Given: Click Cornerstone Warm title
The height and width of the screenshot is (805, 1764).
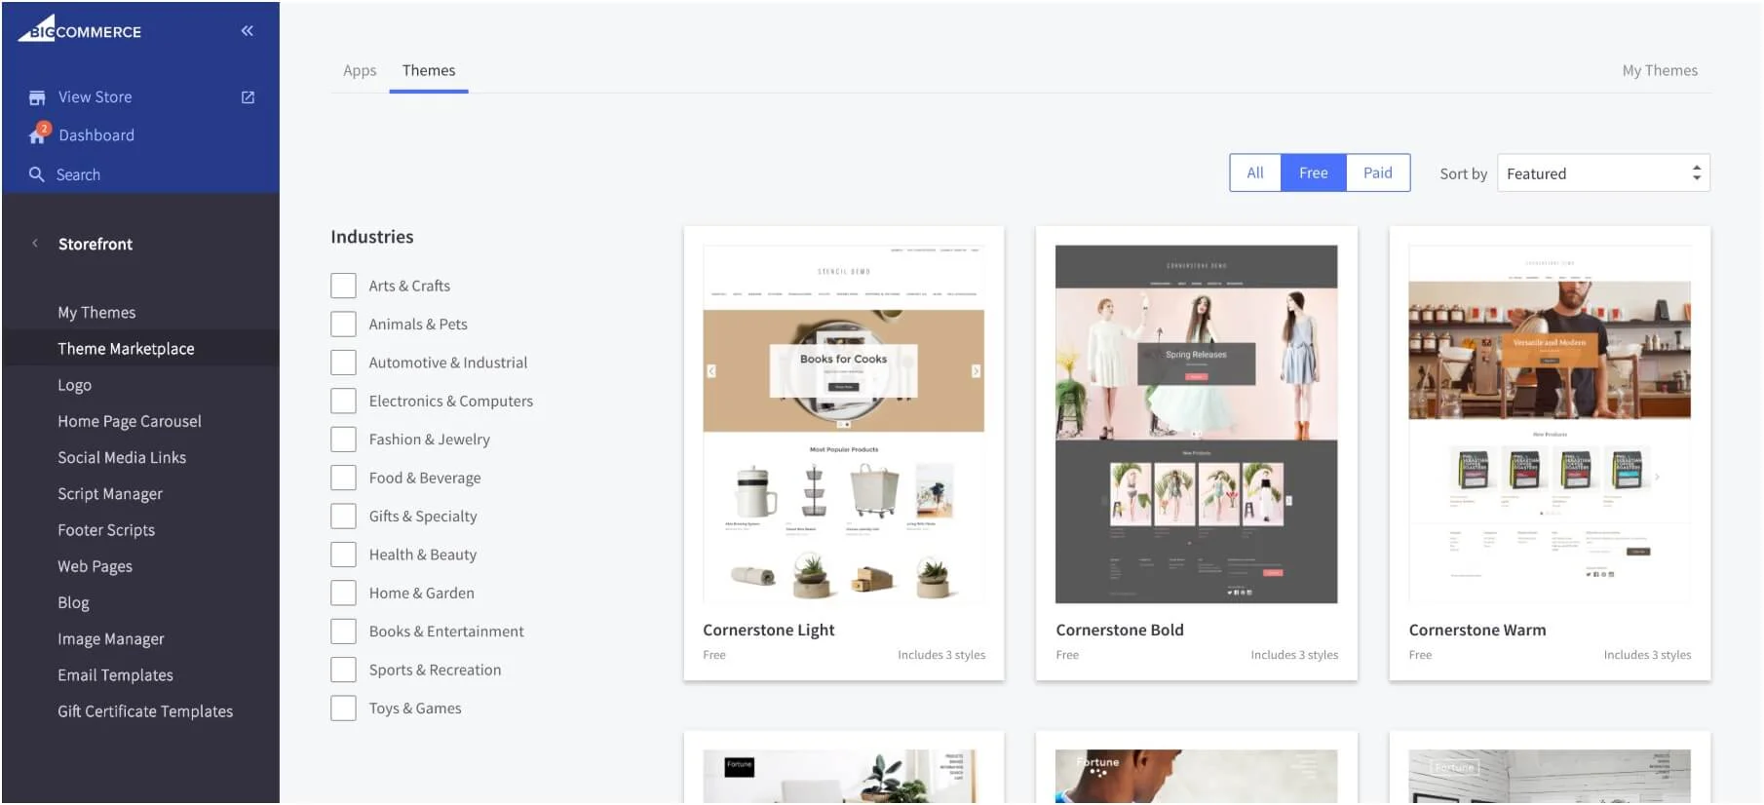Looking at the screenshot, I should 1477,630.
